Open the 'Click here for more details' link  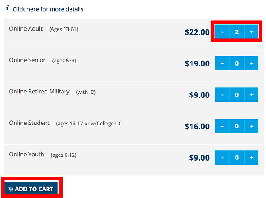point(48,9)
